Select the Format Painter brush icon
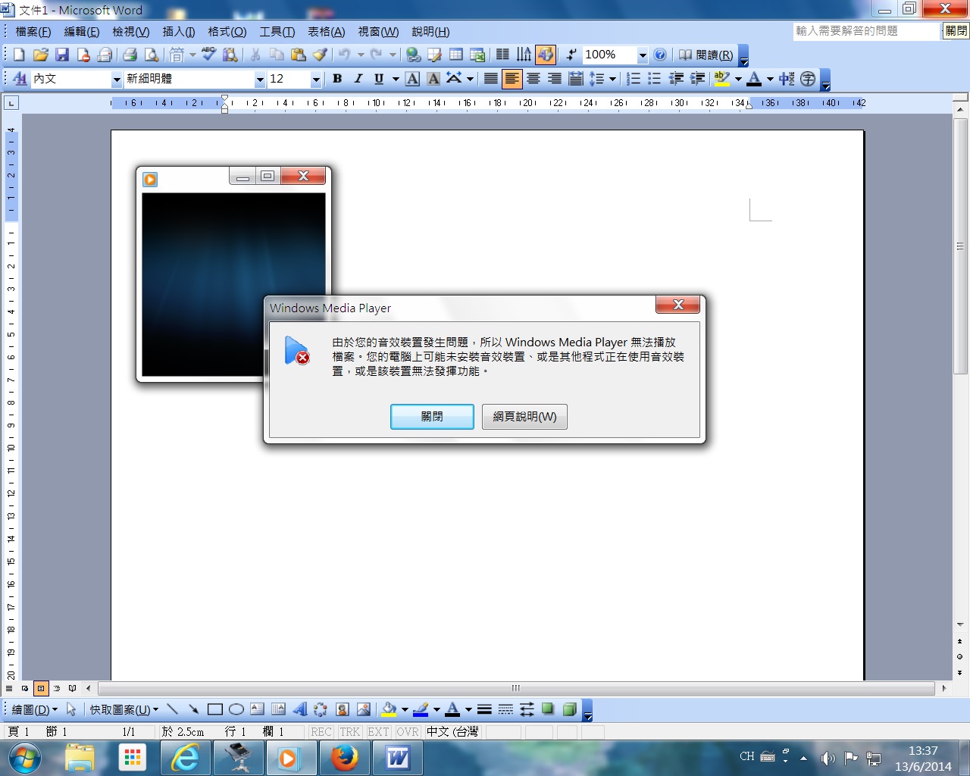The width and height of the screenshot is (970, 776). 320,55
